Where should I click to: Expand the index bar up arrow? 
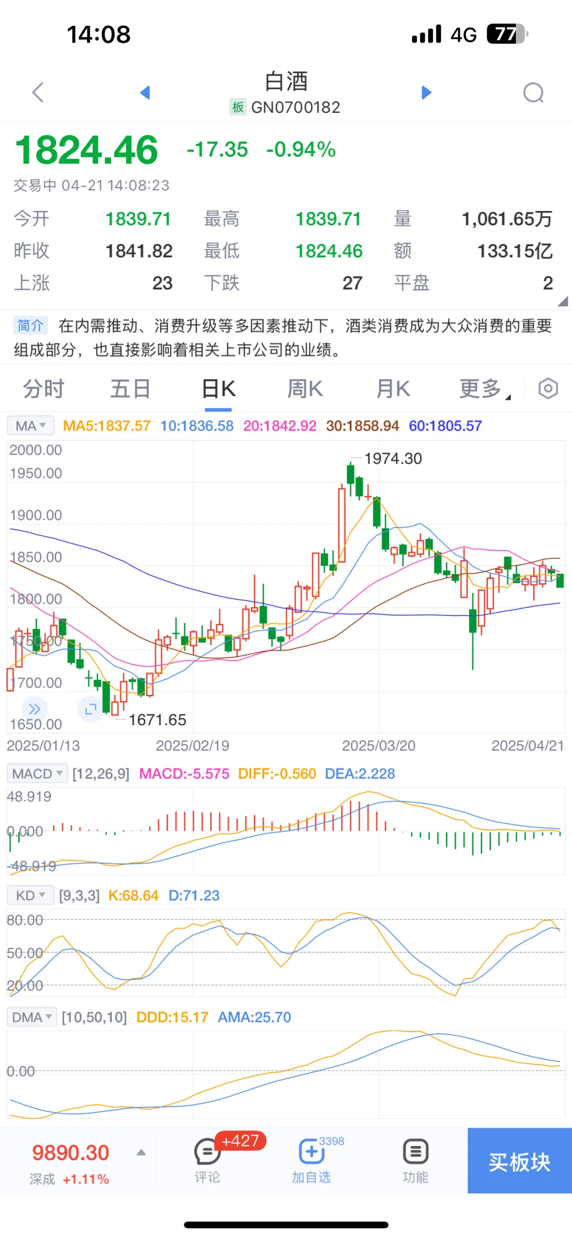click(x=141, y=1153)
